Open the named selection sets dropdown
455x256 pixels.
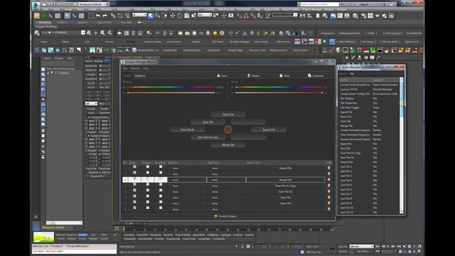[x=285, y=15]
